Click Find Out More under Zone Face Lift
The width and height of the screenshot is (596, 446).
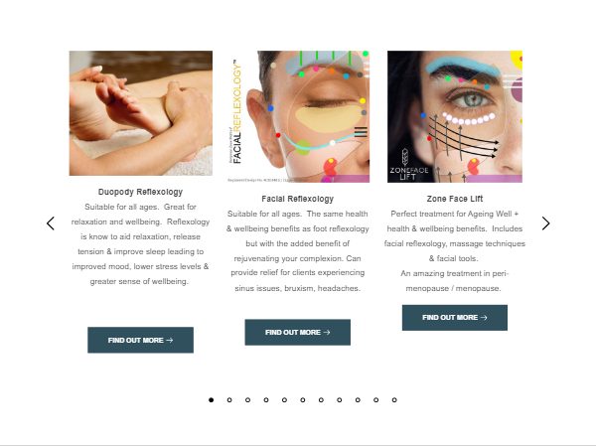pos(455,318)
